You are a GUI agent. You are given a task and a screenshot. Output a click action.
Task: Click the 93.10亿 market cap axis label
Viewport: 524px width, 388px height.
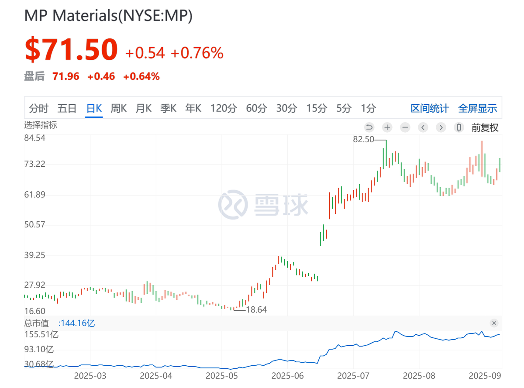pyautogui.click(x=39, y=350)
